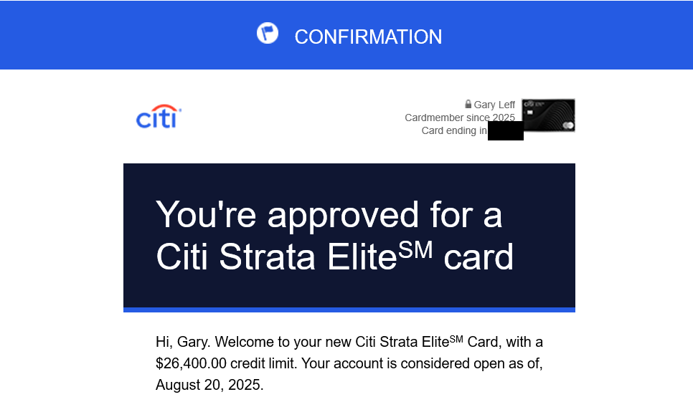Click the SM superscript in the welcome paragraph
Viewport: 693px width, 402px height.
pos(456,339)
